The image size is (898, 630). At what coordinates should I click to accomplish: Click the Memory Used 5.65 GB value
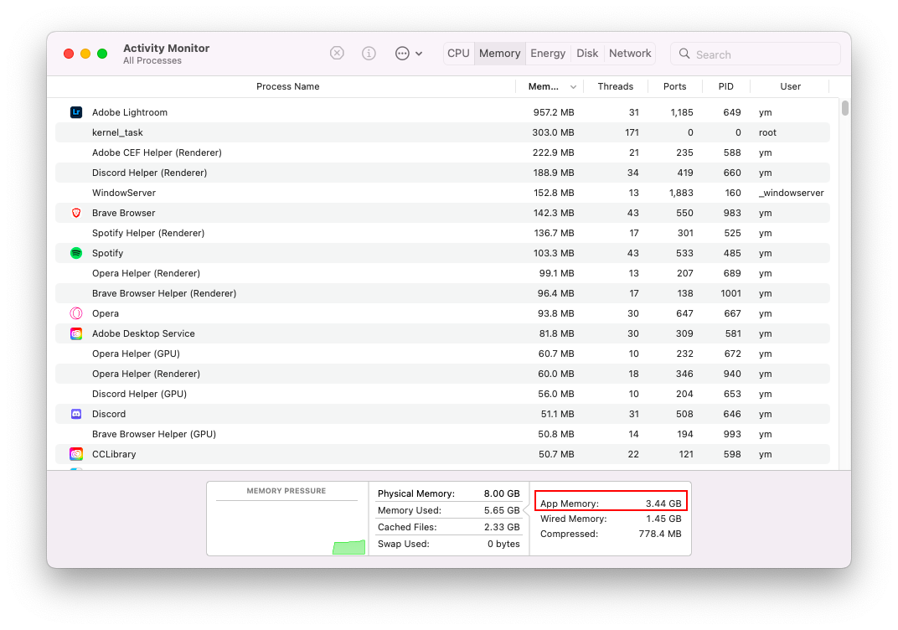502,510
